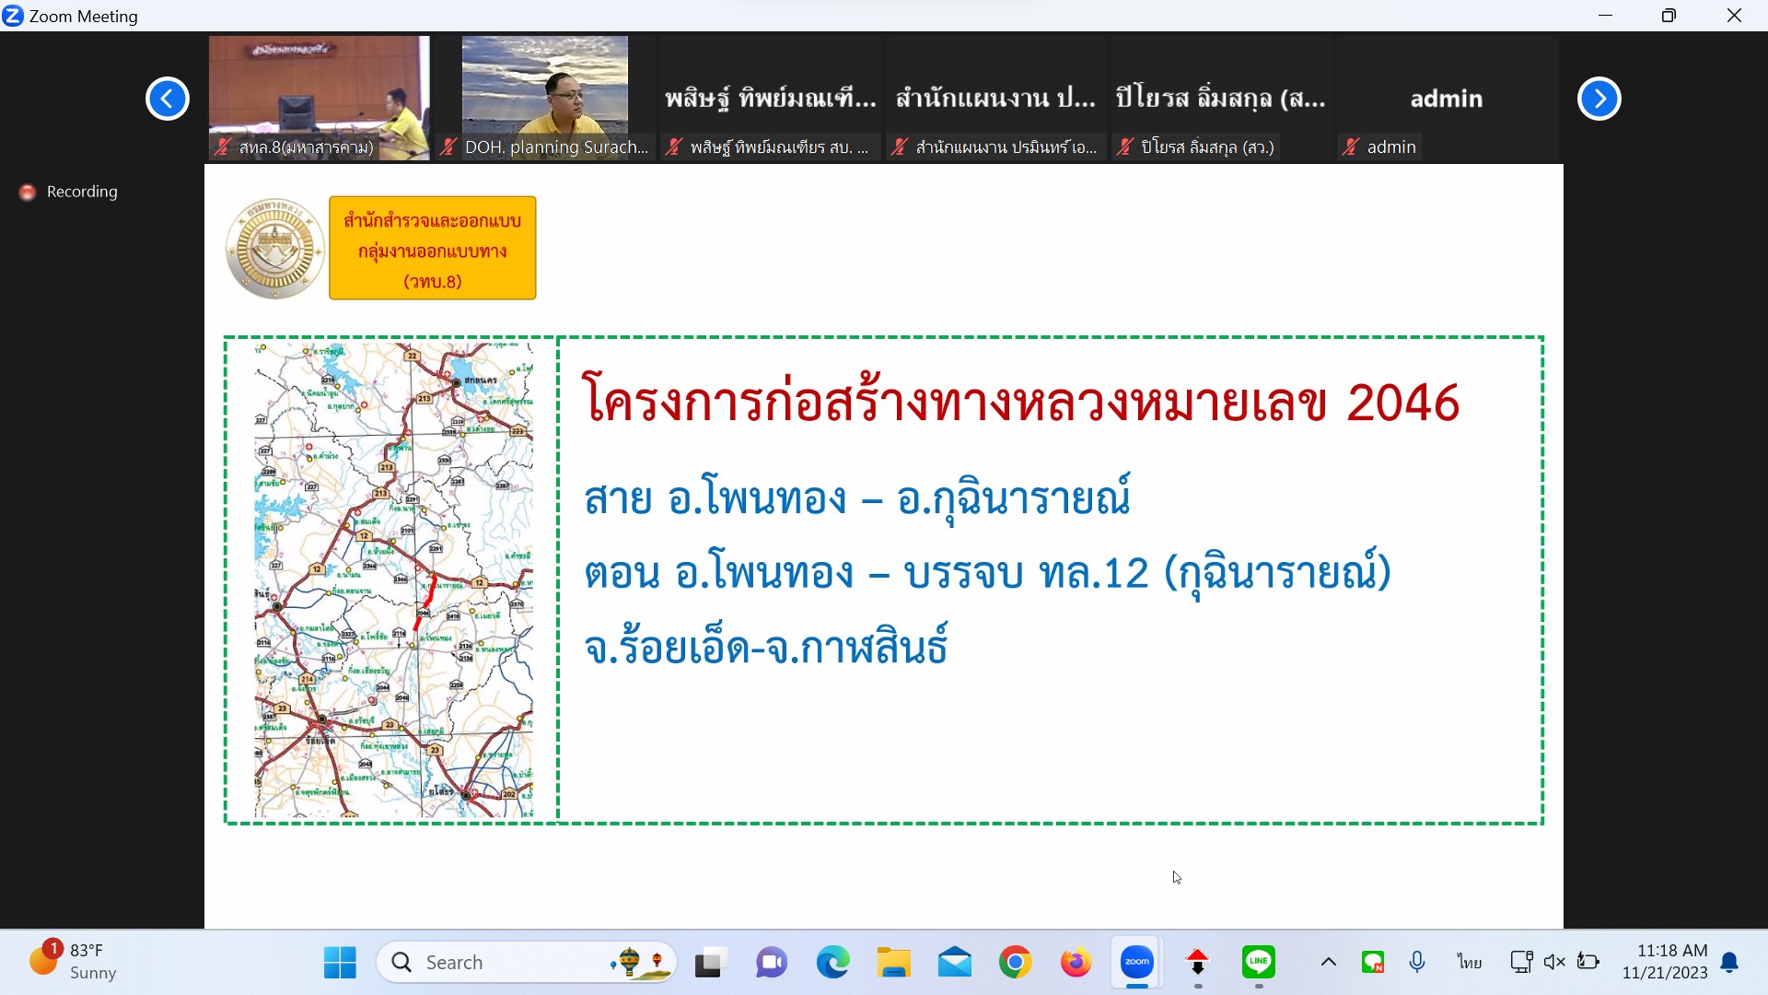Screen dimensions: 1768x995
Task: Open File Explorer from the taskbar
Action: point(893,963)
